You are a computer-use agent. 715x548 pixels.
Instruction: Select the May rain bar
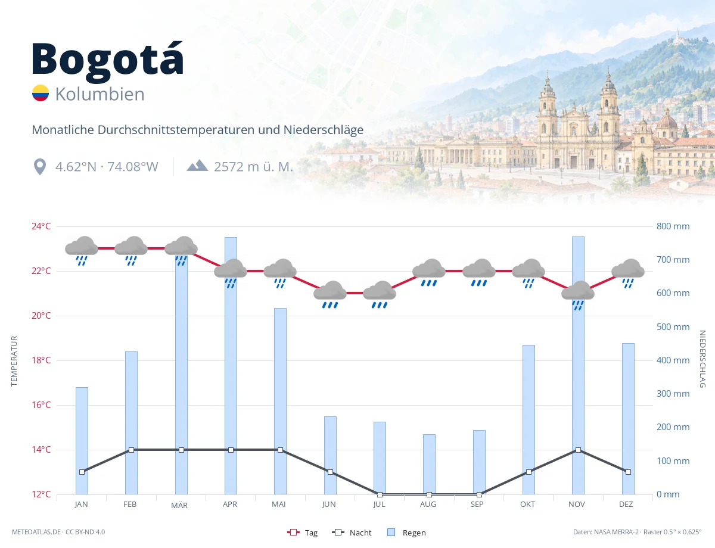pyautogui.click(x=280, y=401)
